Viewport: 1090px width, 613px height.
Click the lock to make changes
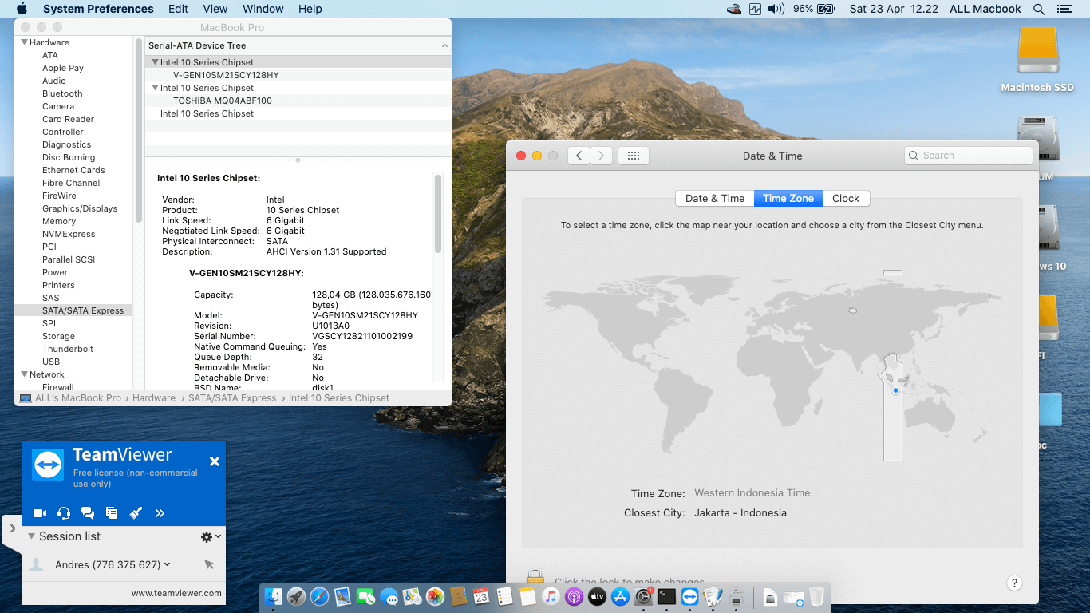[535, 578]
